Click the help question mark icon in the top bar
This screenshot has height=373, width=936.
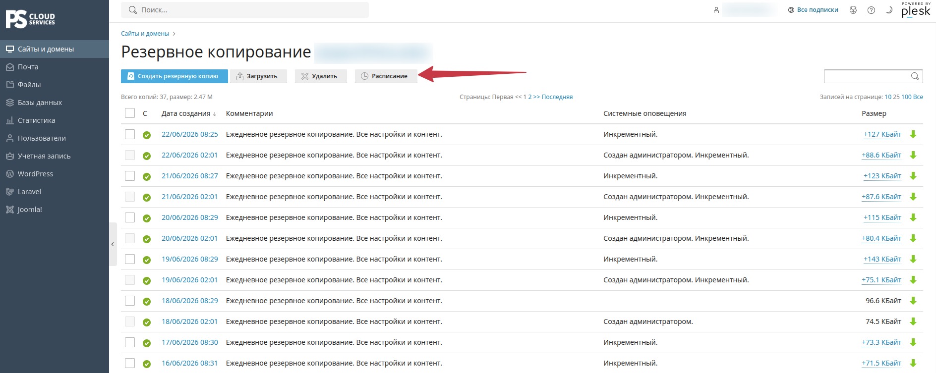(x=871, y=10)
